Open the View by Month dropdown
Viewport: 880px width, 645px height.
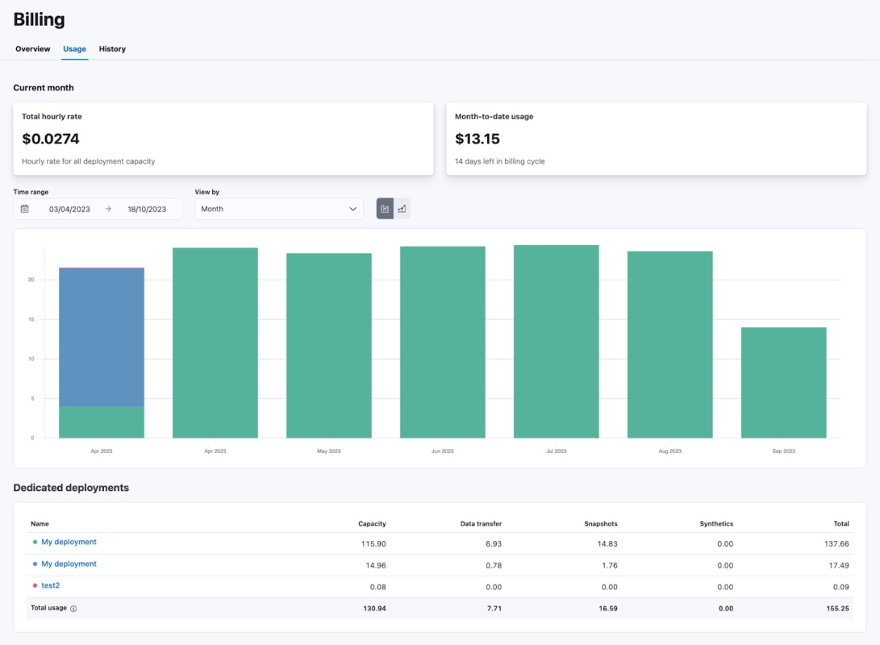point(278,209)
